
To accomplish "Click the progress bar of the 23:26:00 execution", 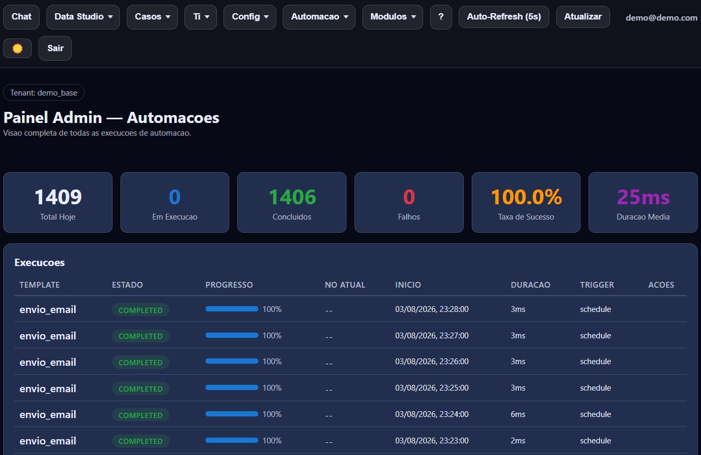I will coord(232,362).
